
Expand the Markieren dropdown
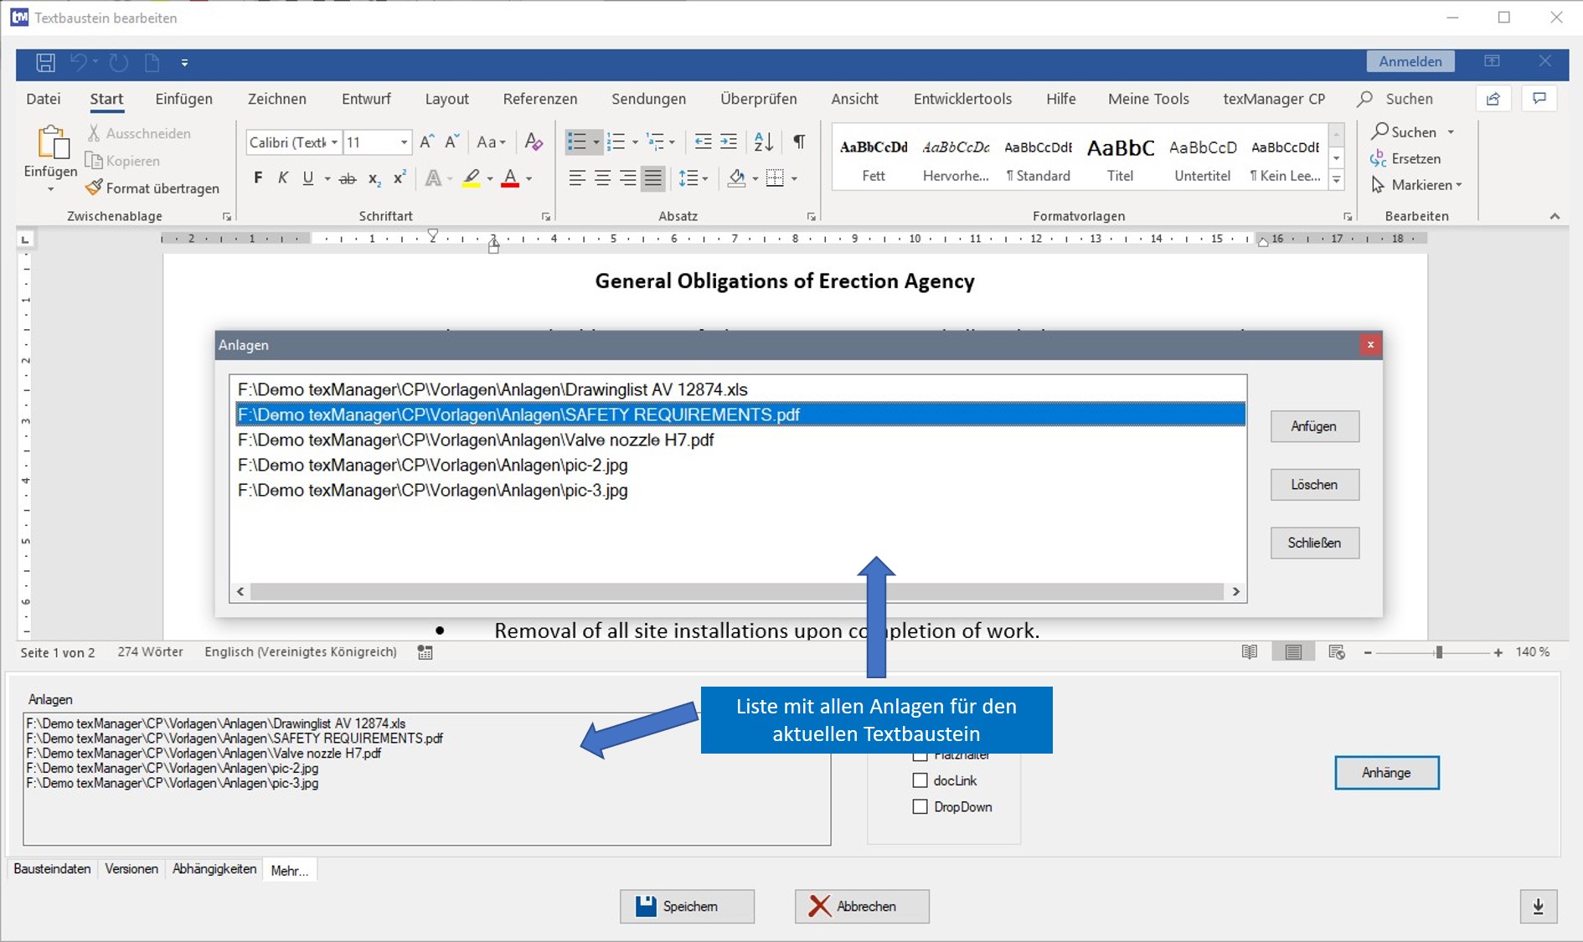point(1459,185)
